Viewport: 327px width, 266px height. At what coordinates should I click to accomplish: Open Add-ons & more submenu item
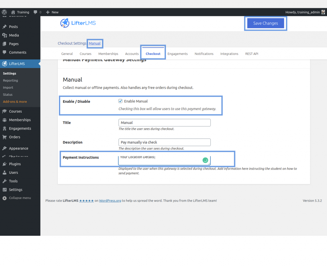15,102
